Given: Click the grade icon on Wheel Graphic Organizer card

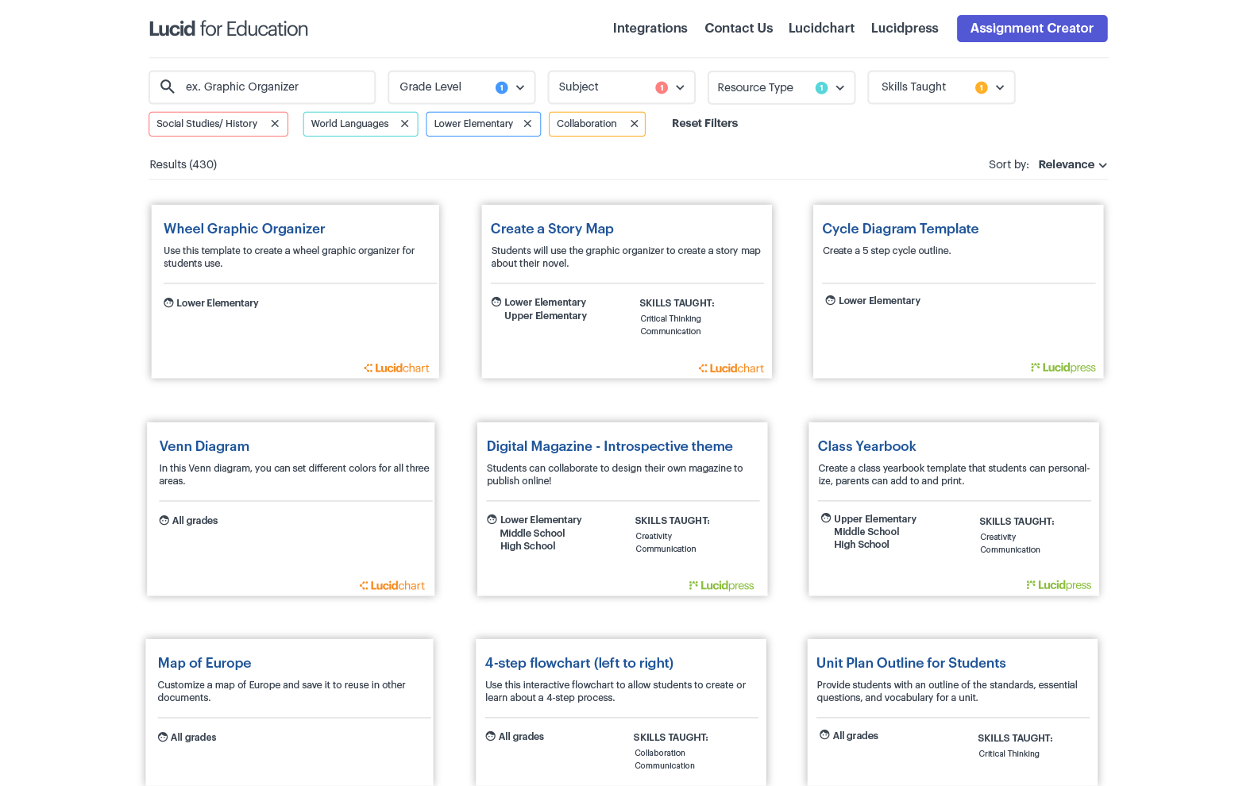Looking at the screenshot, I should tap(168, 302).
